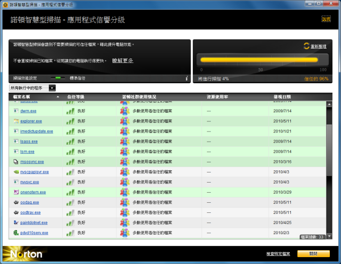The width and height of the screenshot is (341, 264).
Task: Click the 信任的 96% trusted label
Action: pos(316,79)
